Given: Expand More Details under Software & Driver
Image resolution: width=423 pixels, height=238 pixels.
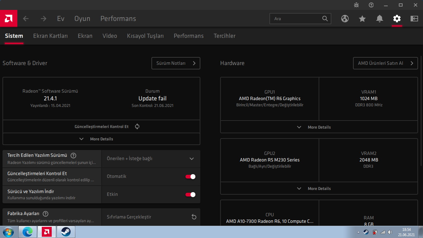Looking at the screenshot, I should 101,139.
